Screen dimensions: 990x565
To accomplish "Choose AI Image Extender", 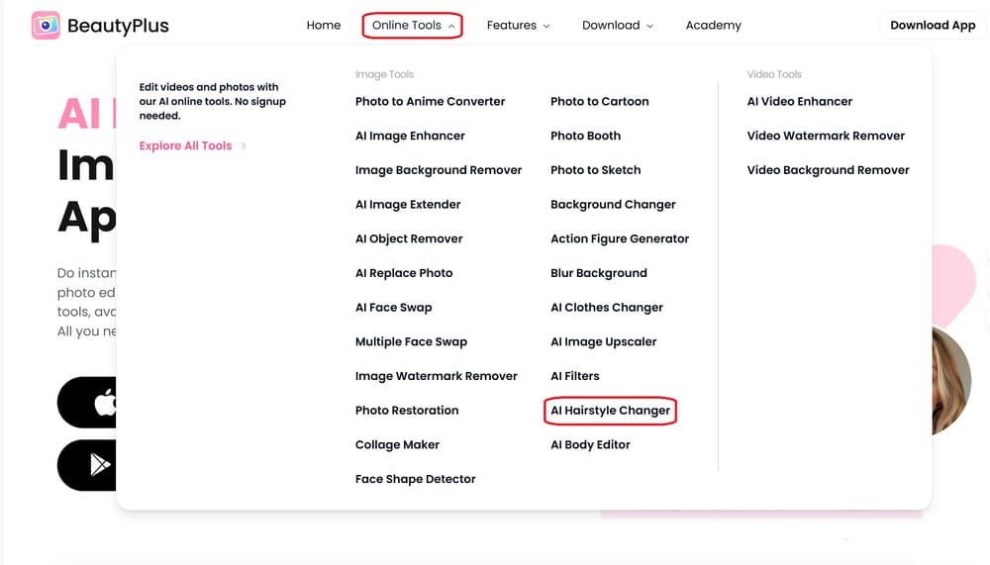I will pyautogui.click(x=408, y=205).
